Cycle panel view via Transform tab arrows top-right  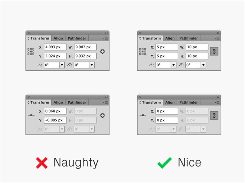140,38
